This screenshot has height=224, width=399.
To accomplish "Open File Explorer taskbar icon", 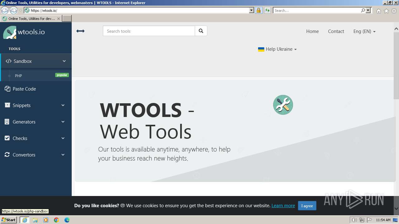I will (35, 220).
